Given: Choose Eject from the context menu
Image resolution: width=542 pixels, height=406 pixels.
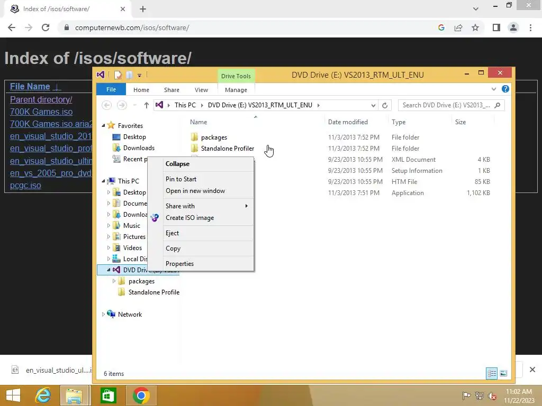Looking at the screenshot, I should coord(172,233).
